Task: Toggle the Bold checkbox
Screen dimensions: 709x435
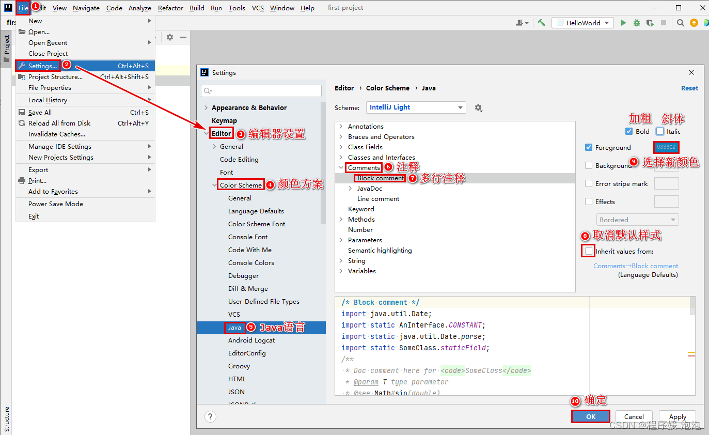Action: (x=628, y=131)
